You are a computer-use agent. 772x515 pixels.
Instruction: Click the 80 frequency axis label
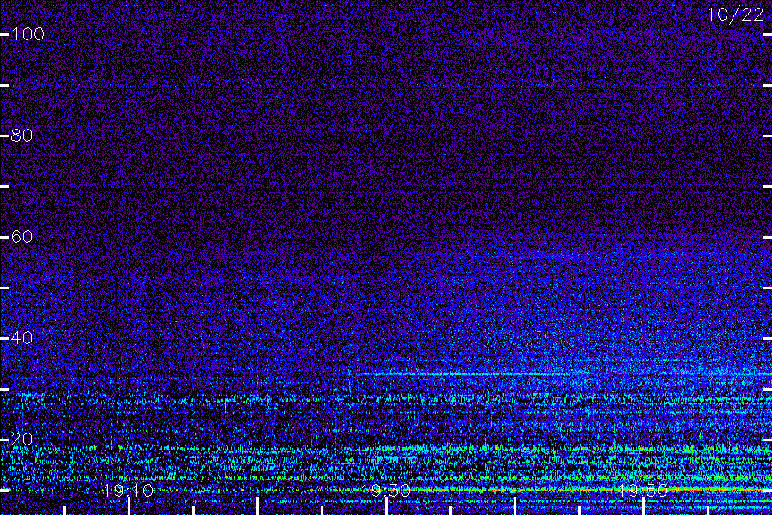click(x=21, y=136)
